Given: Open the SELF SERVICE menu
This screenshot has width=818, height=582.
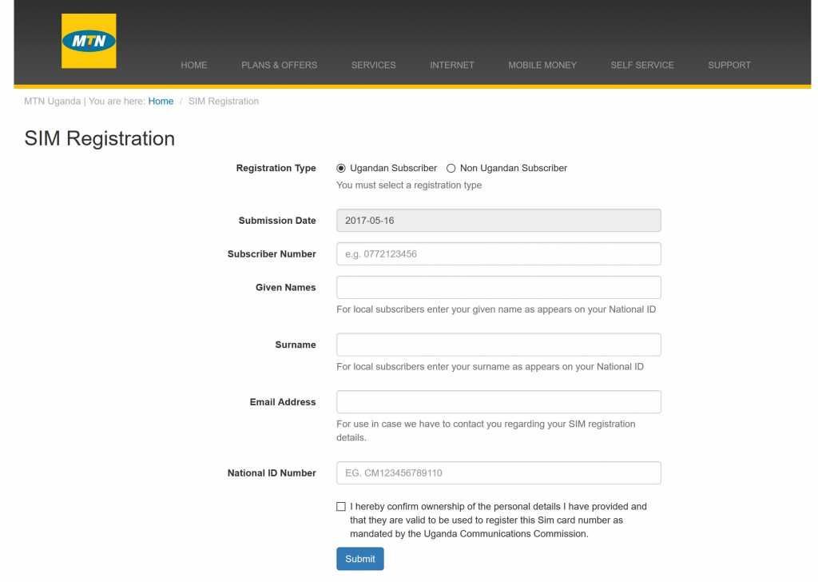Looking at the screenshot, I should tap(641, 65).
